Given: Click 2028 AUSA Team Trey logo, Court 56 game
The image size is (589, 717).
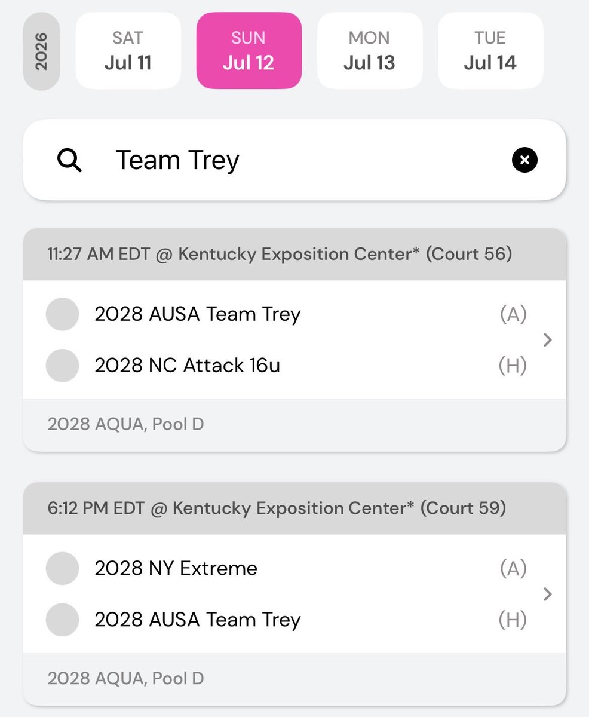Looking at the screenshot, I should click(62, 314).
